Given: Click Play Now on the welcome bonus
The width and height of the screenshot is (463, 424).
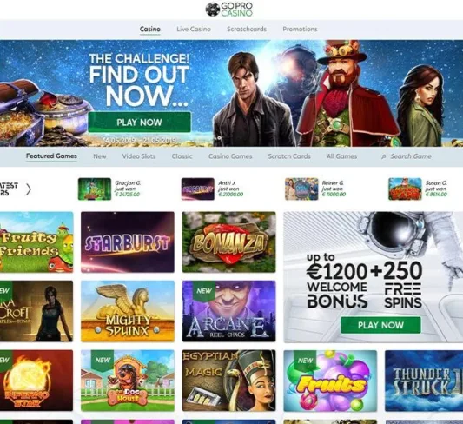Looking at the screenshot, I should click(380, 325).
